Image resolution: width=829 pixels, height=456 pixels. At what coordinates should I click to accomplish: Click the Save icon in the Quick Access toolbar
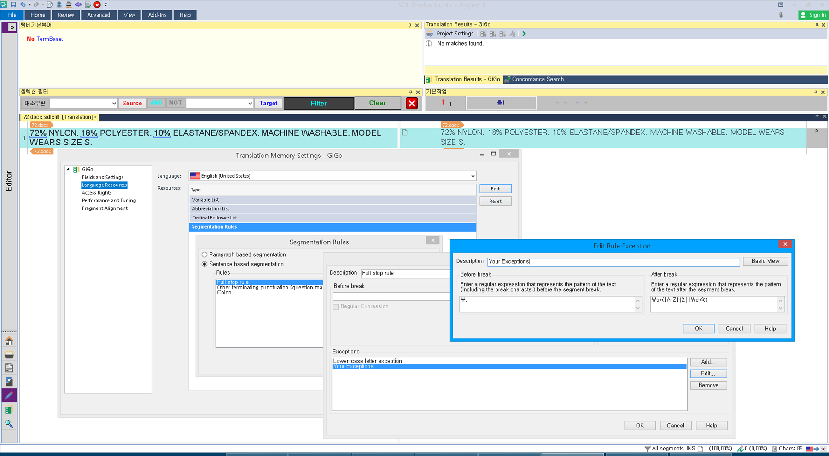click(13, 5)
